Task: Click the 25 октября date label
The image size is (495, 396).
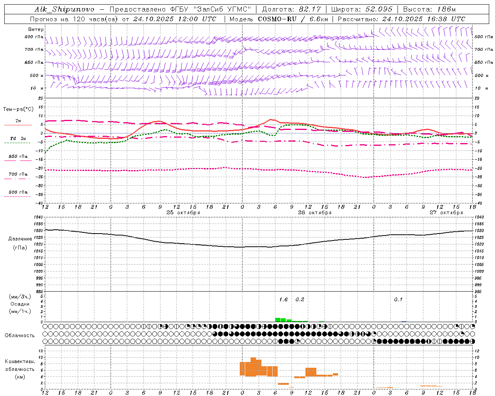Action: [x=183, y=213]
